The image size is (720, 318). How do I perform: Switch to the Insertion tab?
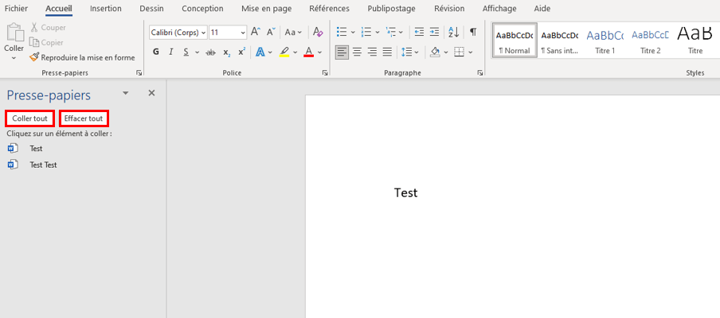click(106, 8)
